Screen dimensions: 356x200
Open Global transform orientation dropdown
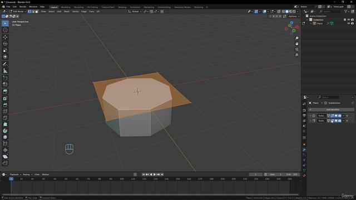[135, 11]
